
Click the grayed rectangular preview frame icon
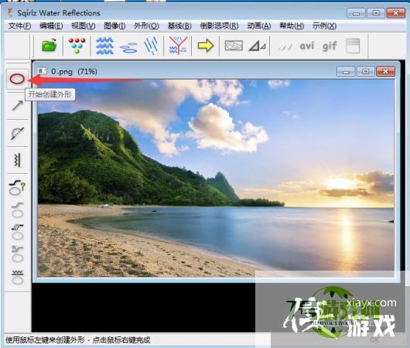(x=234, y=46)
